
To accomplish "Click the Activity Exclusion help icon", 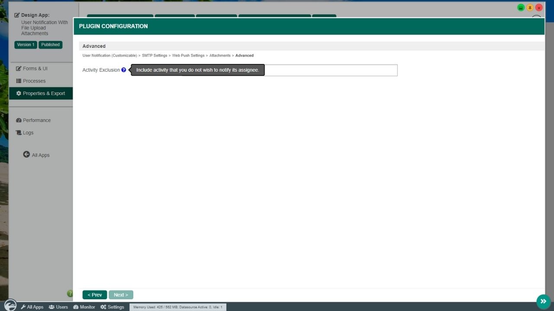I will coord(123,70).
